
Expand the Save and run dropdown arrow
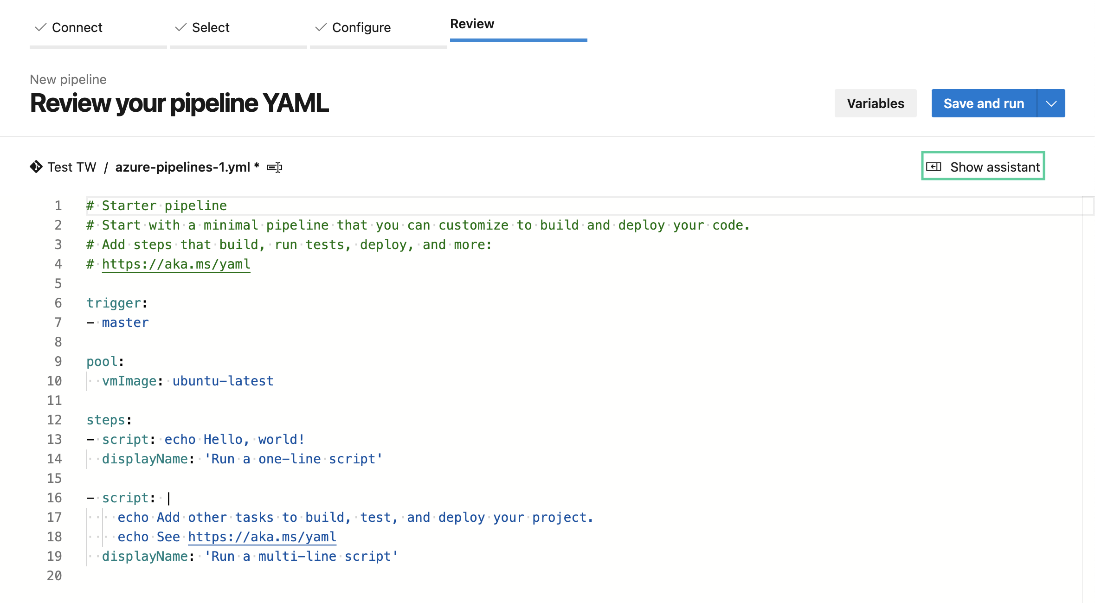point(1051,103)
